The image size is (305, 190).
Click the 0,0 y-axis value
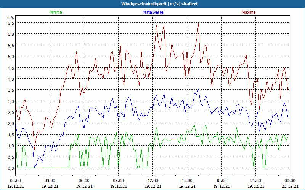pyautogui.click(x=11, y=168)
